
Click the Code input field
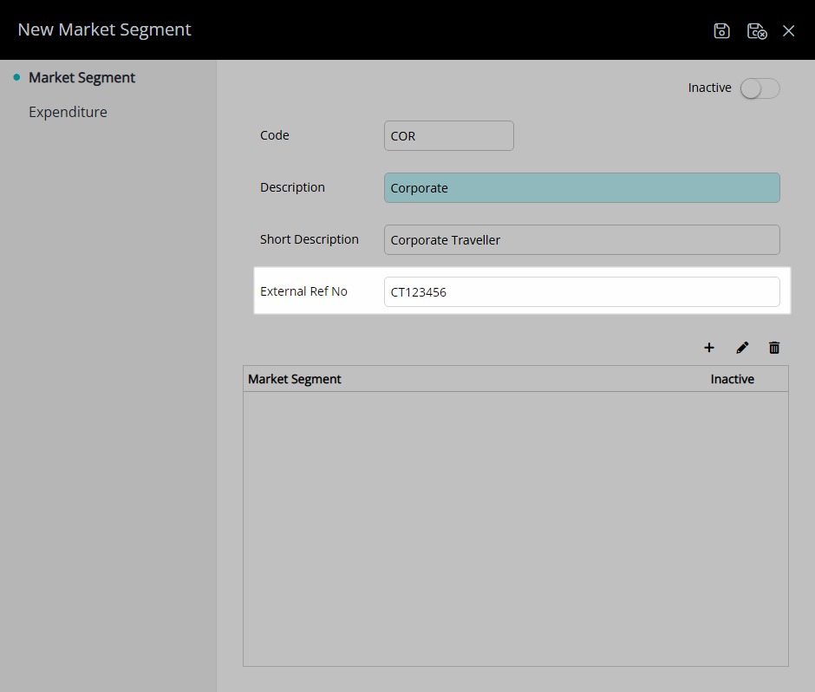[448, 135]
